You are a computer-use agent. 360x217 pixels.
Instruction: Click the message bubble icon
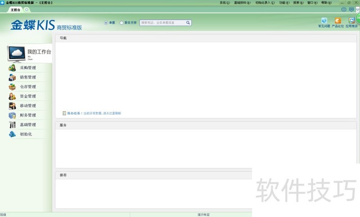(351, 9)
